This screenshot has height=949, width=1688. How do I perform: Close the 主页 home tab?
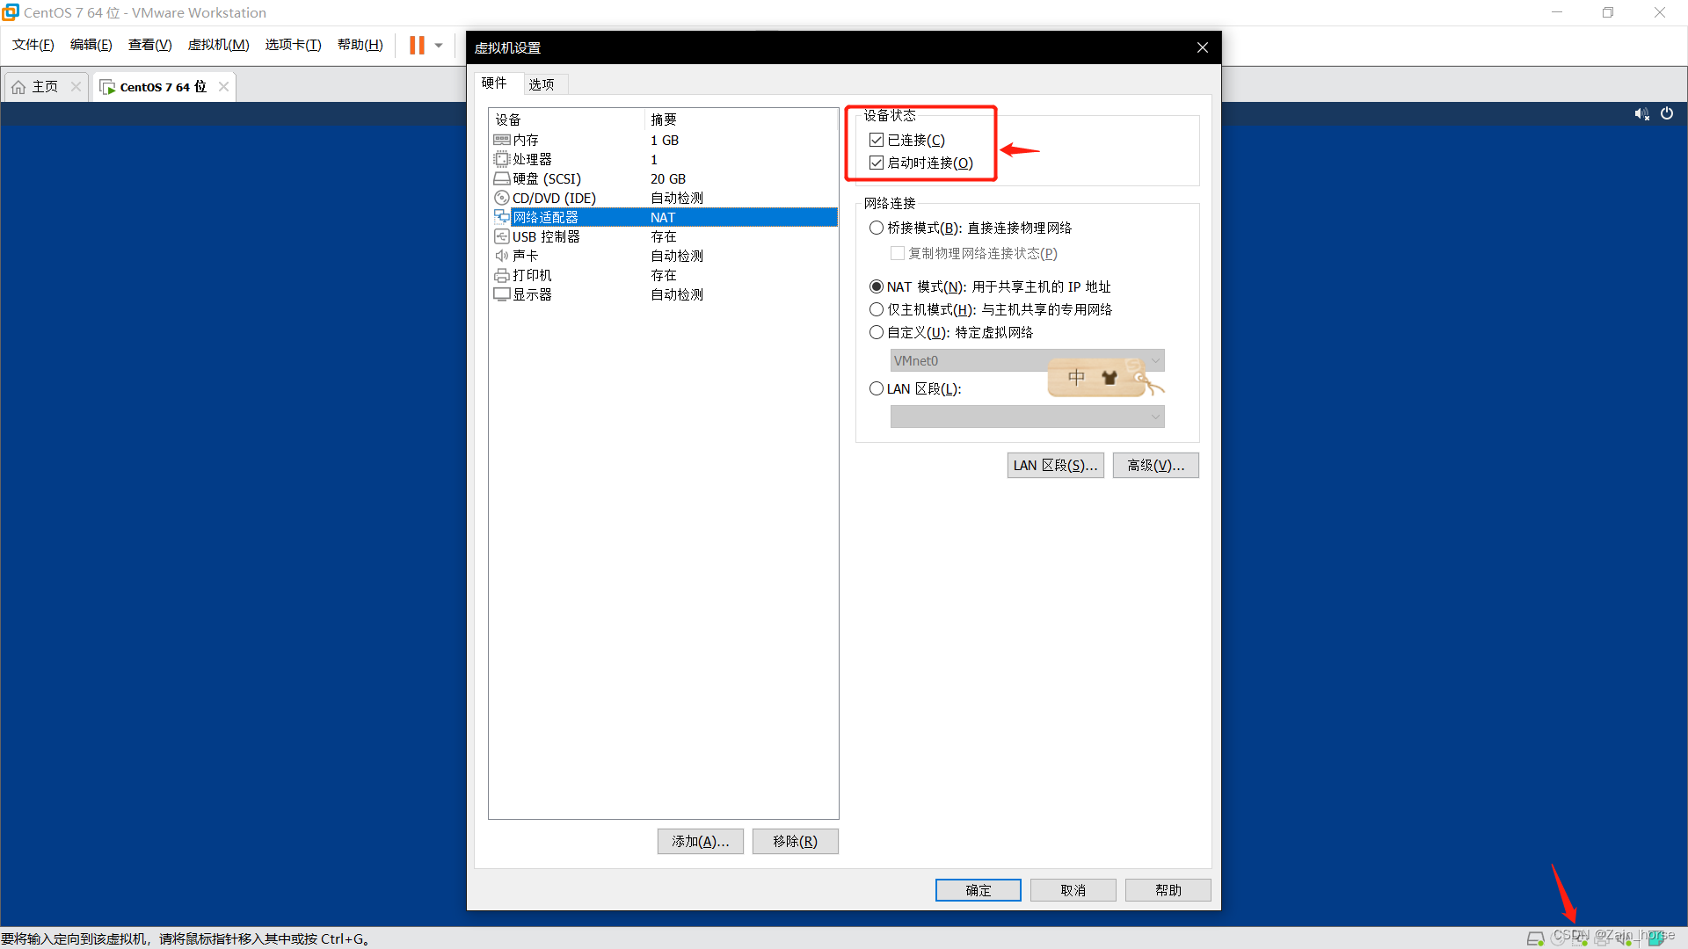pyautogui.click(x=76, y=86)
